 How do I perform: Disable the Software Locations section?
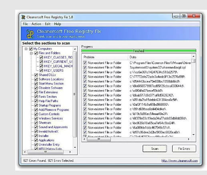pos(36,79)
